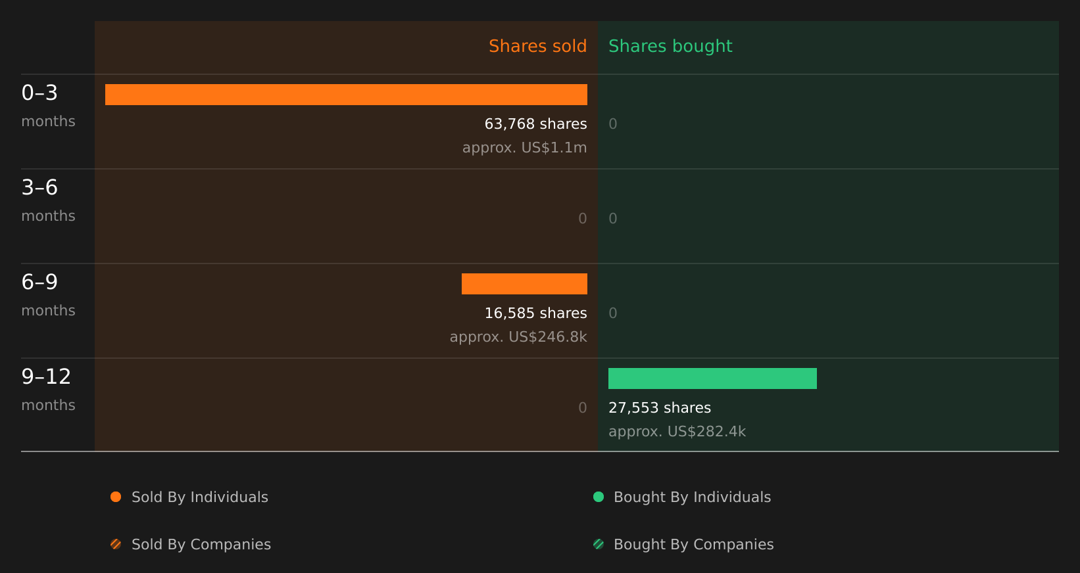Select the Sold By Companies legend label

(x=201, y=545)
